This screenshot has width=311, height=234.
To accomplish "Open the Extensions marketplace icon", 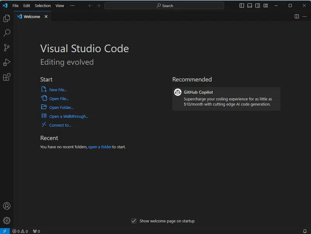I will 6,77.
